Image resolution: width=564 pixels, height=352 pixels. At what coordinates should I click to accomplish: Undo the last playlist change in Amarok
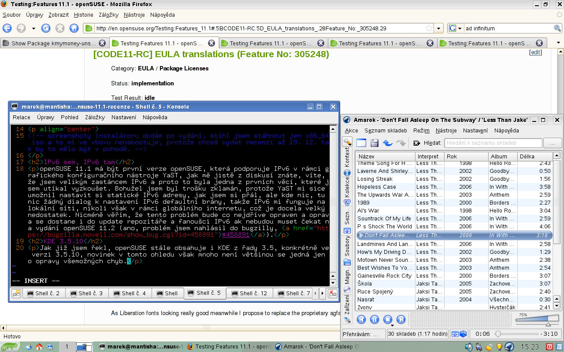pos(388,143)
